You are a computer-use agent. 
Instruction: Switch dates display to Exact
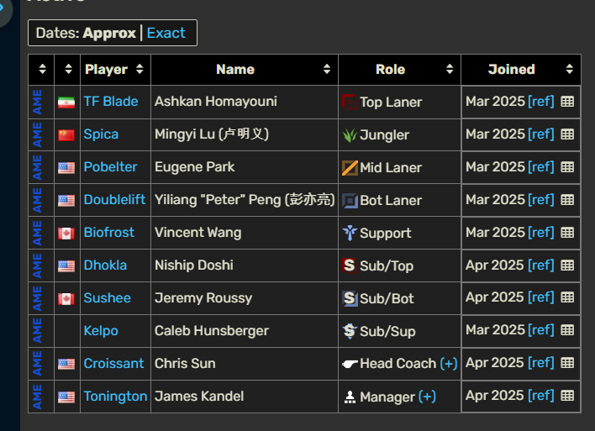point(166,33)
